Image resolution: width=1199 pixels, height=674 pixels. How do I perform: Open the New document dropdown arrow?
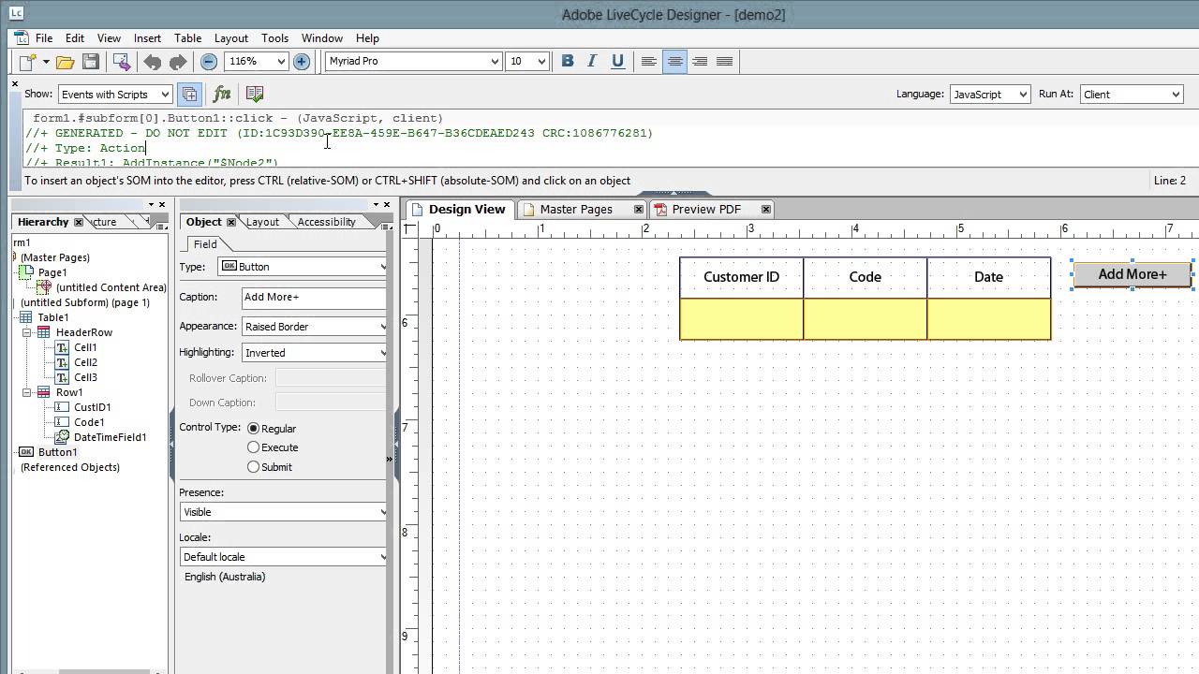[x=45, y=62]
